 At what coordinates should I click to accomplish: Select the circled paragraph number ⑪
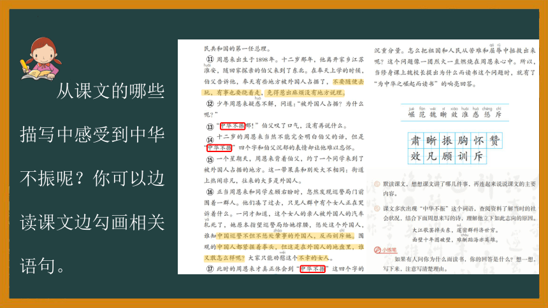click(210, 59)
